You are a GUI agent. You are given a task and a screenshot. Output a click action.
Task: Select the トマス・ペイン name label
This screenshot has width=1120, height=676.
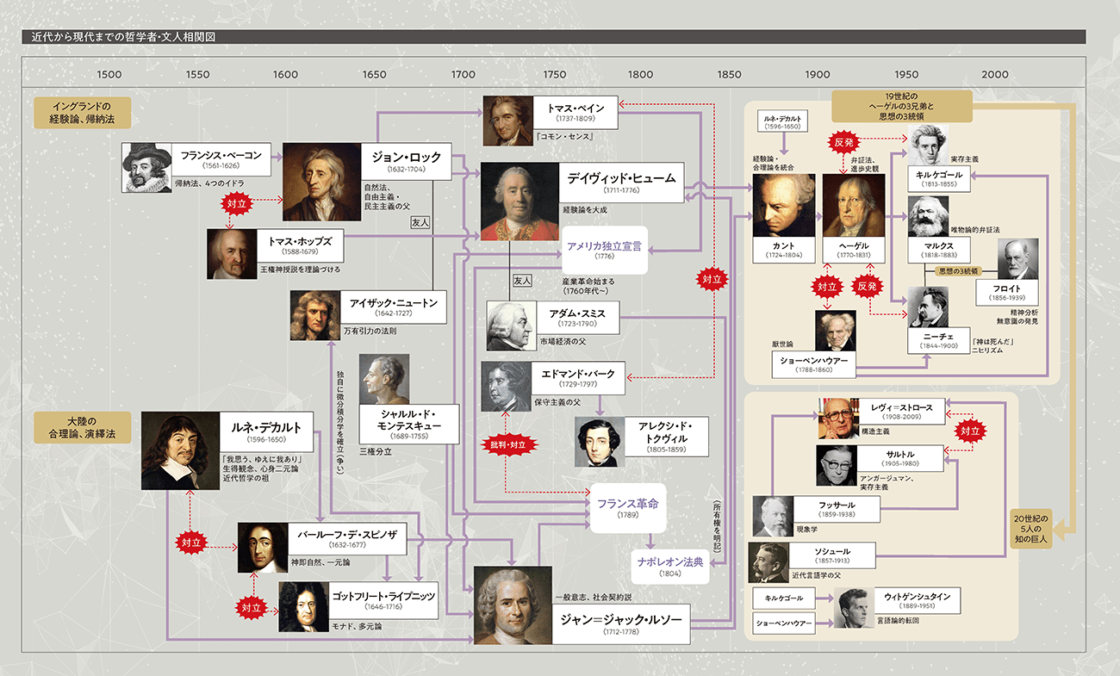click(576, 115)
